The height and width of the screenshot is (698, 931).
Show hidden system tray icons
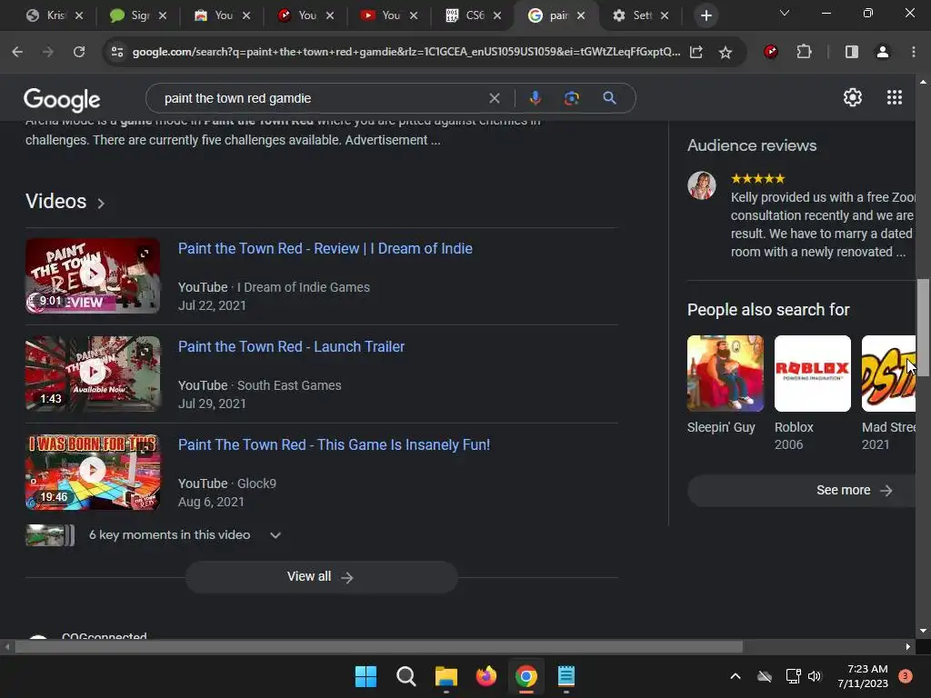pos(735,676)
